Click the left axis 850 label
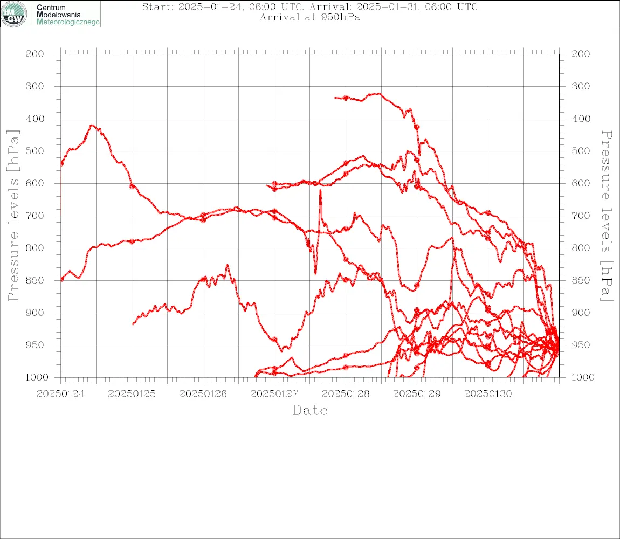 pyautogui.click(x=35, y=280)
